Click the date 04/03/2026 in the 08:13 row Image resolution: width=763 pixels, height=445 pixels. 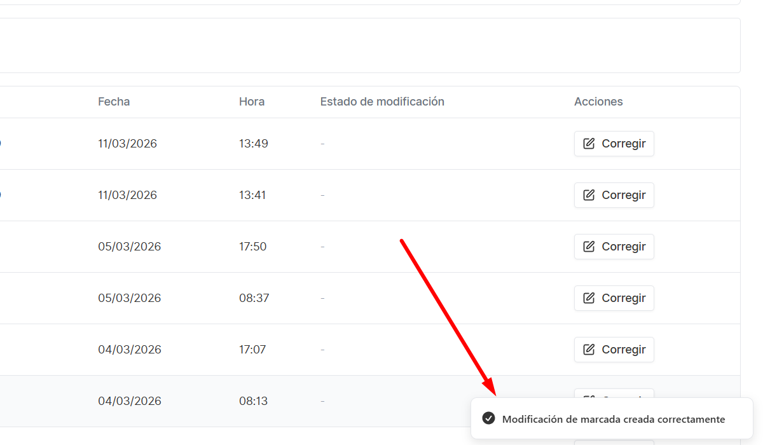click(x=129, y=401)
